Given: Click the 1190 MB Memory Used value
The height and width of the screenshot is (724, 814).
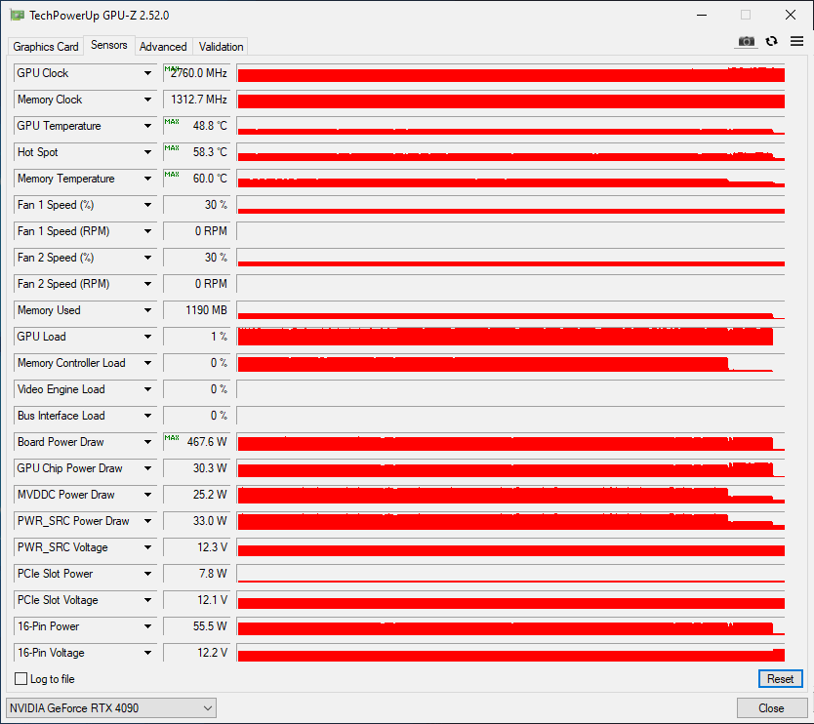Looking at the screenshot, I should pos(197,310).
